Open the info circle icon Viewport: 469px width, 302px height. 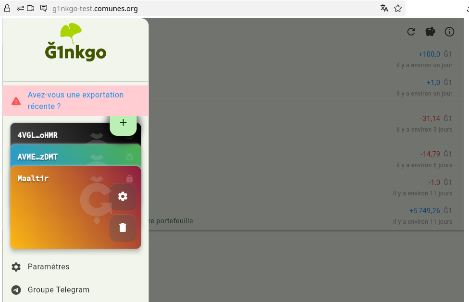[x=449, y=32]
